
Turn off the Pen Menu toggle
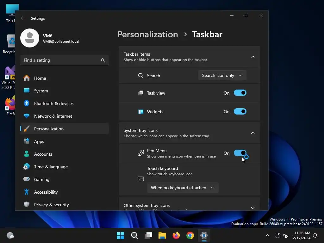point(240,153)
